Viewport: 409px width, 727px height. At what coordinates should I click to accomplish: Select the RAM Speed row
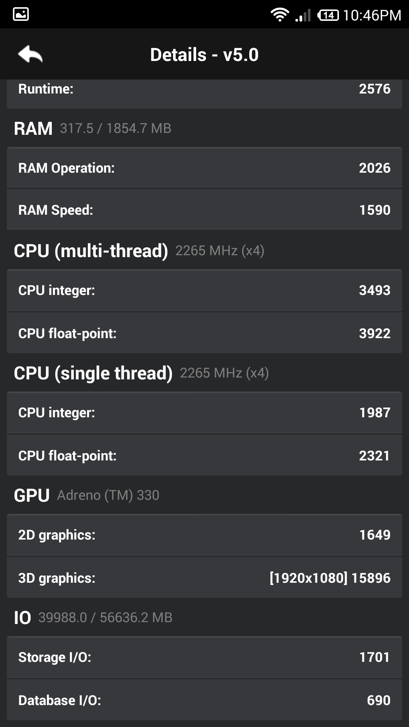[x=204, y=210]
